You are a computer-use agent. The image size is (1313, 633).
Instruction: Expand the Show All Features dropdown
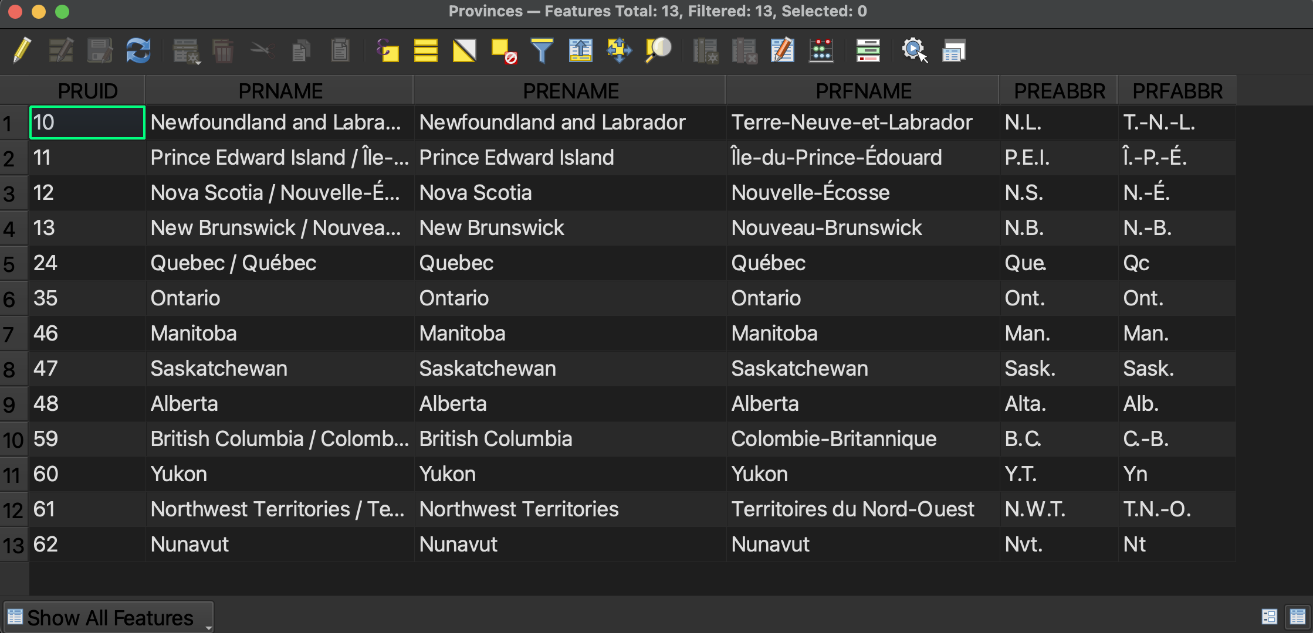pos(109,618)
